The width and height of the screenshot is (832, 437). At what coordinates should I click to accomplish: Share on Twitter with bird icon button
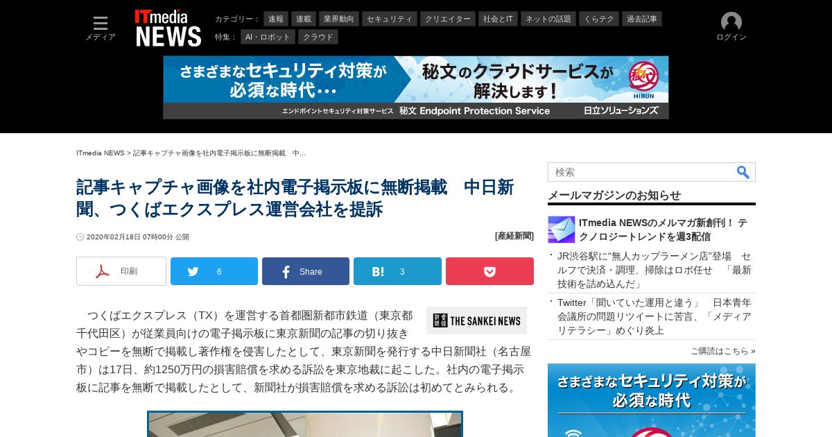[x=214, y=271]
